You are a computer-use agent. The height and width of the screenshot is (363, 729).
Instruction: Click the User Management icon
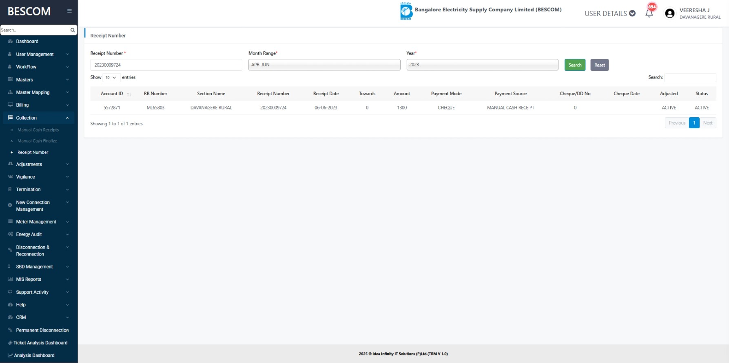tap(10, 54)
